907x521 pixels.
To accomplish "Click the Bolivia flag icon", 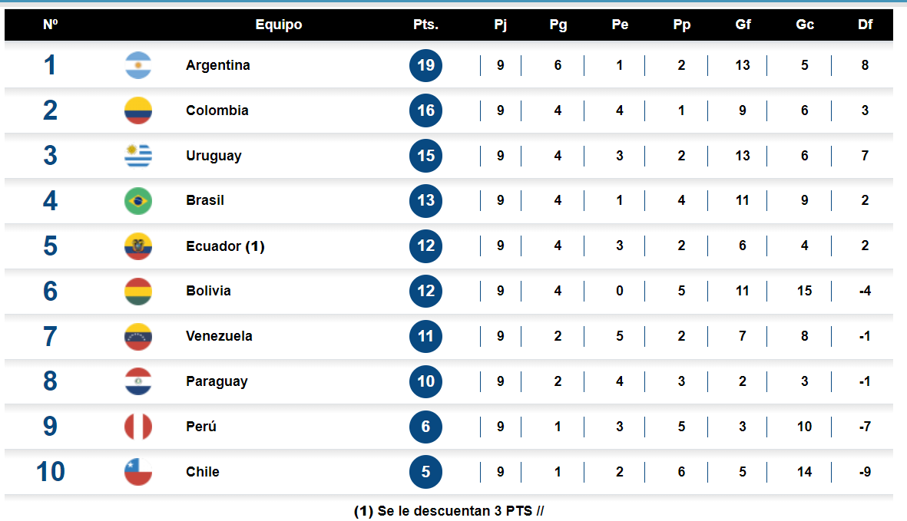I will (x=138, y=291).
